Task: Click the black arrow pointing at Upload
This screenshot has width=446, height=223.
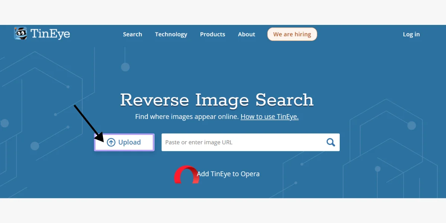Action: [89, 122]
